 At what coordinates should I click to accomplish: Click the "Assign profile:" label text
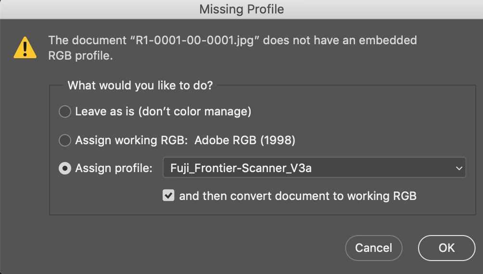(114, 169)
